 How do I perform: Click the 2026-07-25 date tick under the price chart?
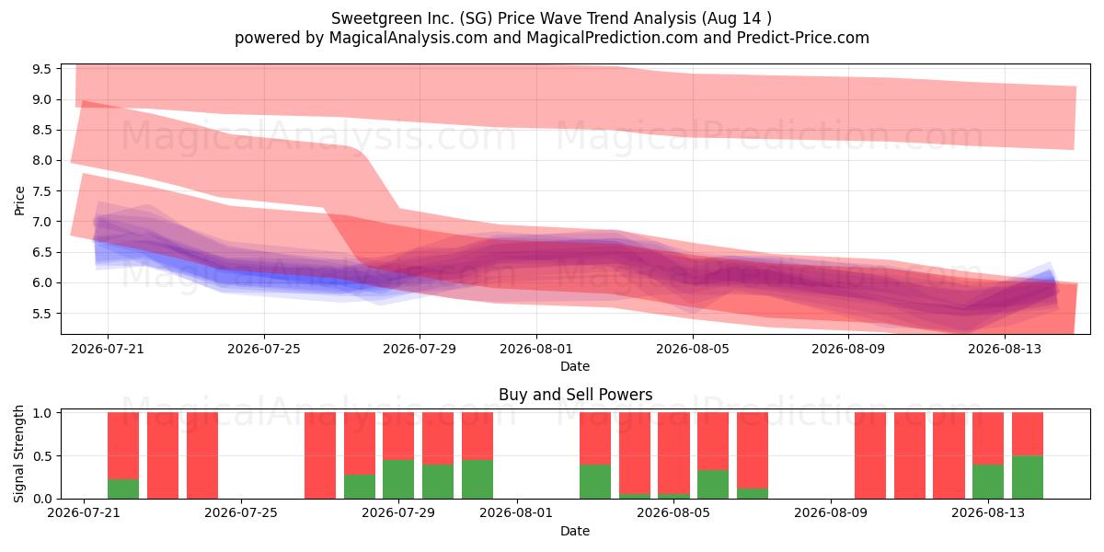pyautogui.click(x=264, y=349)
